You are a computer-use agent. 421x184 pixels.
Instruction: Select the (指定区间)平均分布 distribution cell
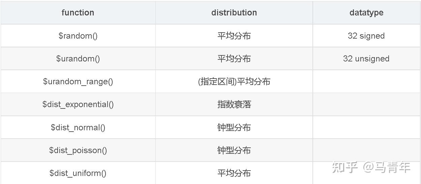(x=234, y=82)
